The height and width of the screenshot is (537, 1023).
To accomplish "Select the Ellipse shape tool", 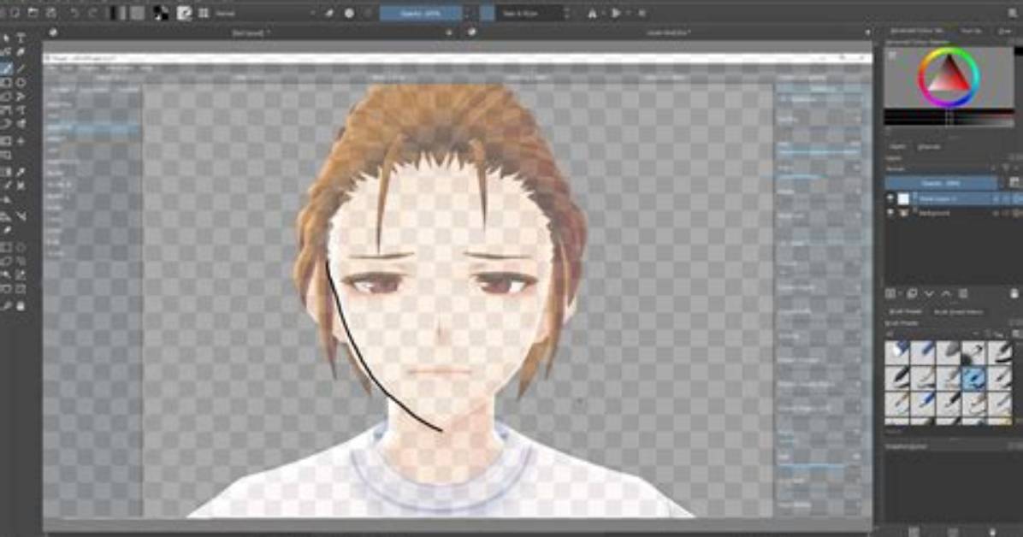I will [21, 83].
